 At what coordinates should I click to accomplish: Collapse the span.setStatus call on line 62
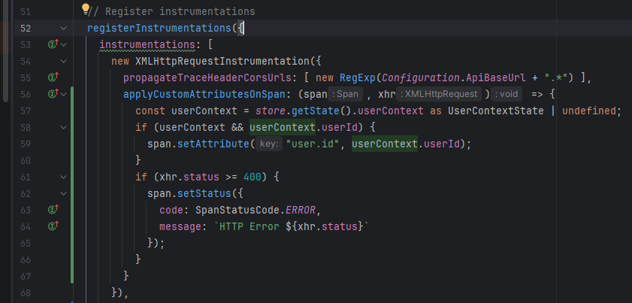64,193
